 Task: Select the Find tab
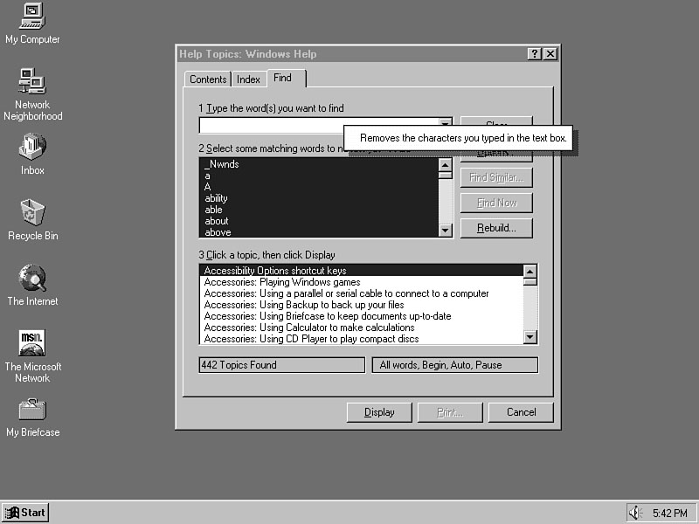[x=287, y=78]
